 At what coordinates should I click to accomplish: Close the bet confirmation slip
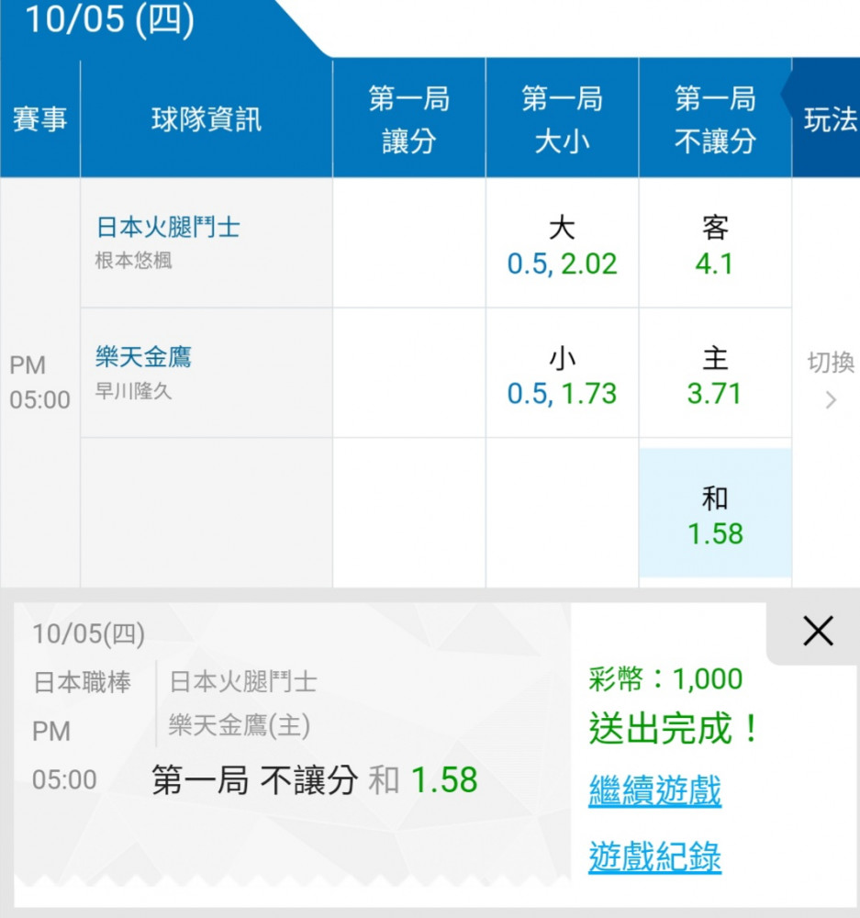tap(818, 632)
